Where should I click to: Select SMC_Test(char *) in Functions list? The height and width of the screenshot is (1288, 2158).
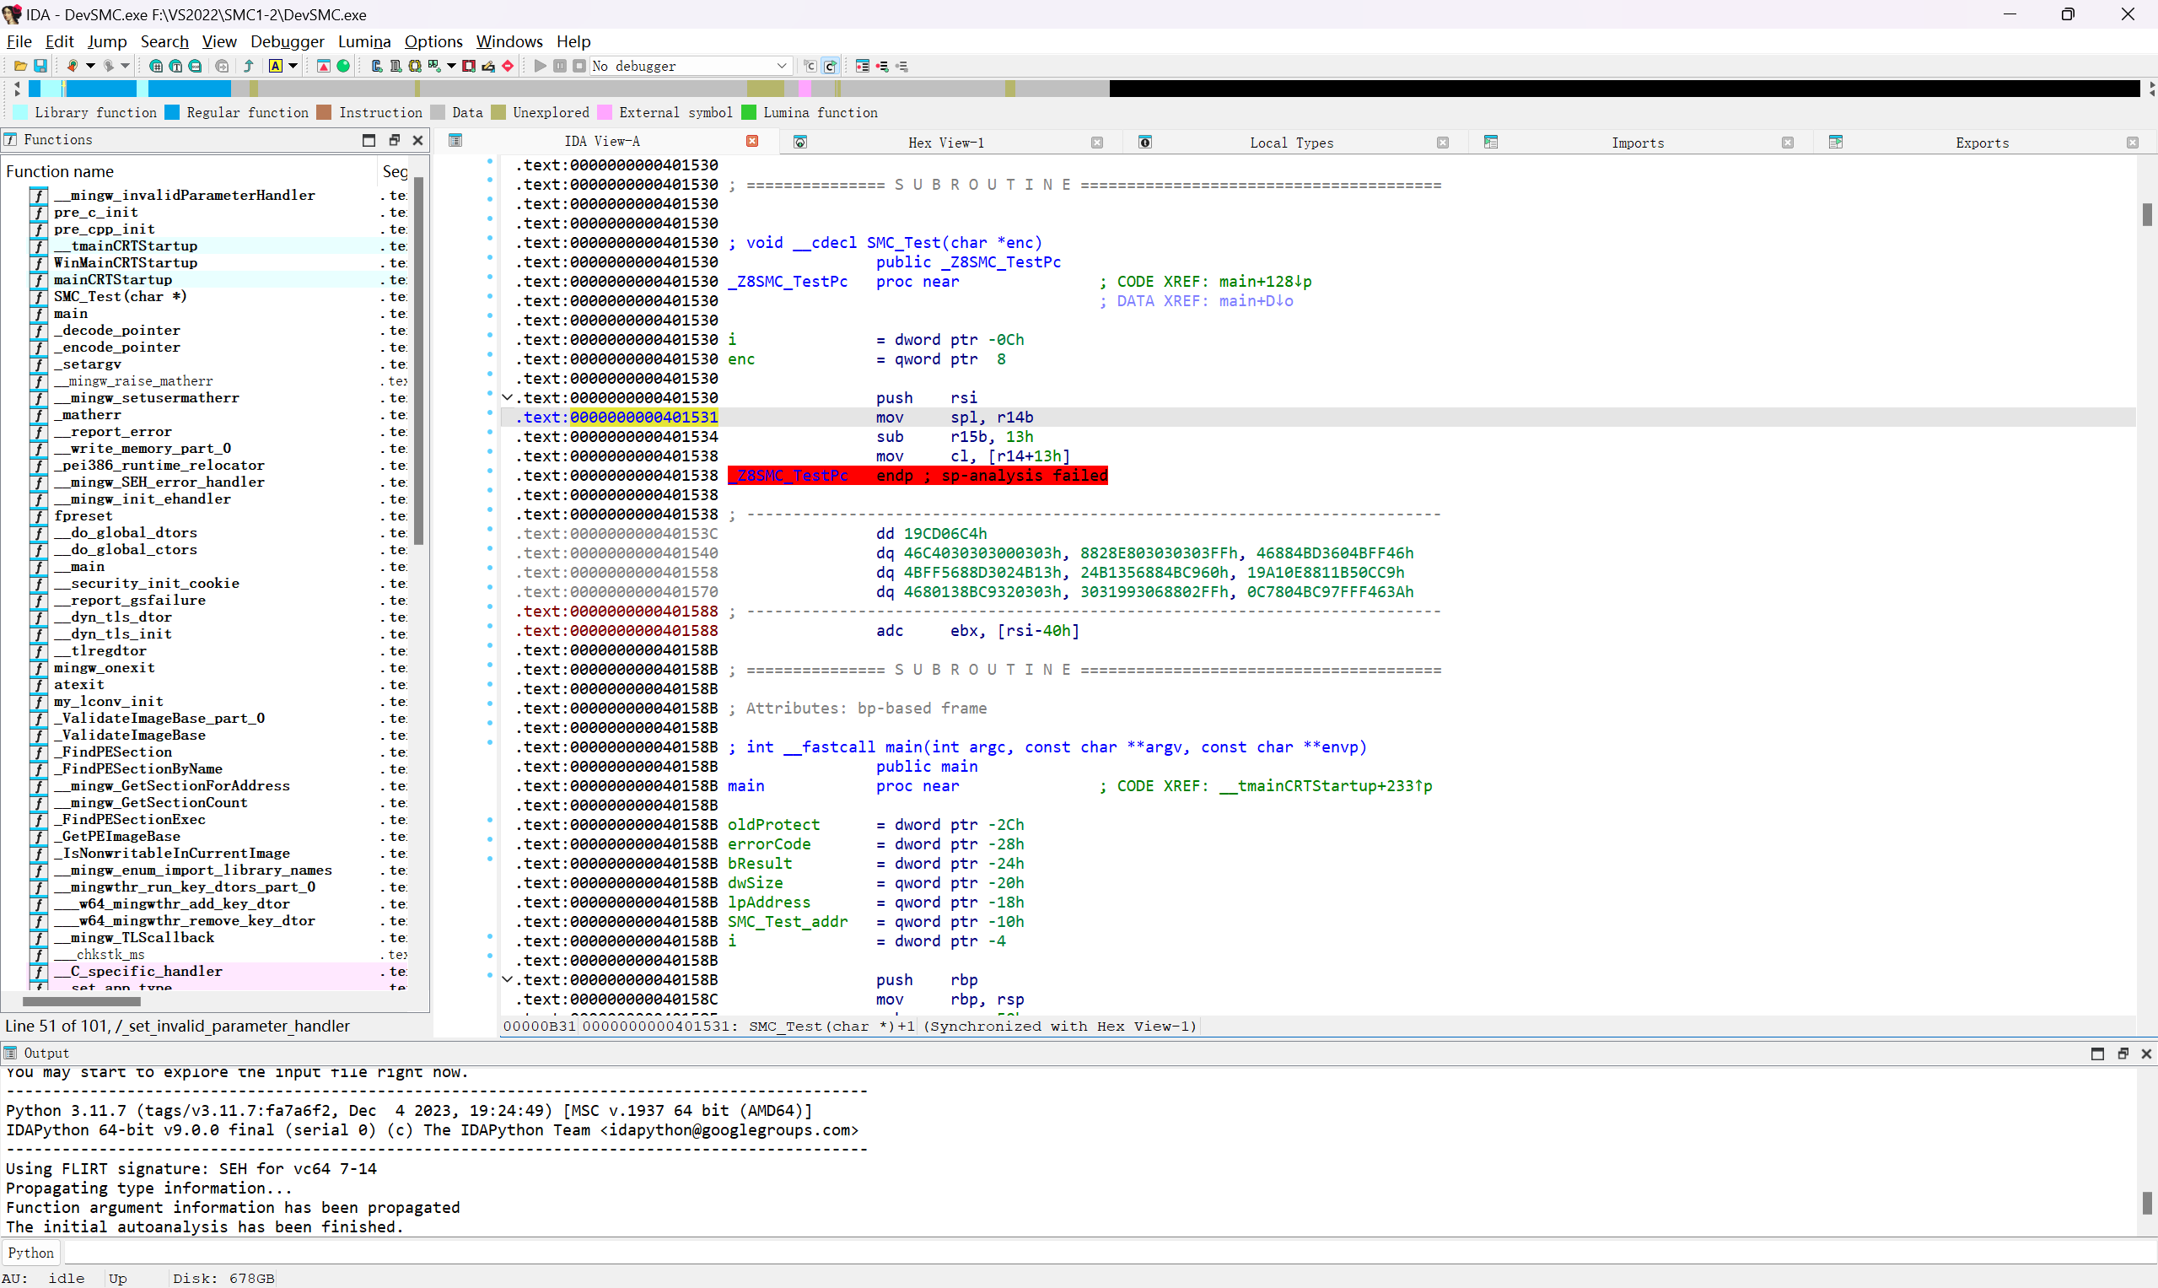click(x=120, y=297)
